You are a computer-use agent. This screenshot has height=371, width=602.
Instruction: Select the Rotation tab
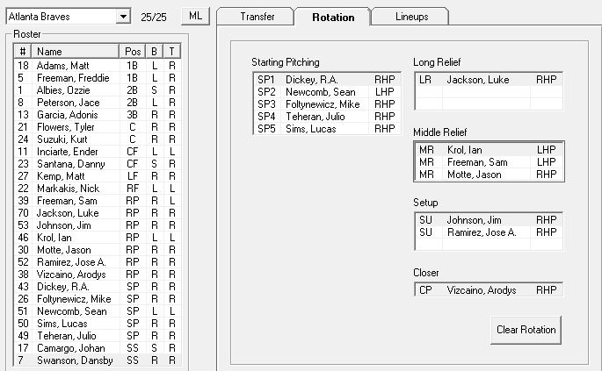click(x=333, y=17)
